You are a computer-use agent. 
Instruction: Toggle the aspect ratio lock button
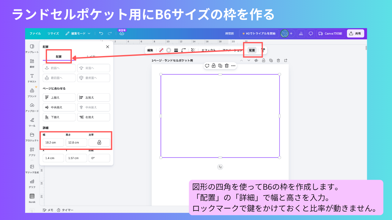99,142
